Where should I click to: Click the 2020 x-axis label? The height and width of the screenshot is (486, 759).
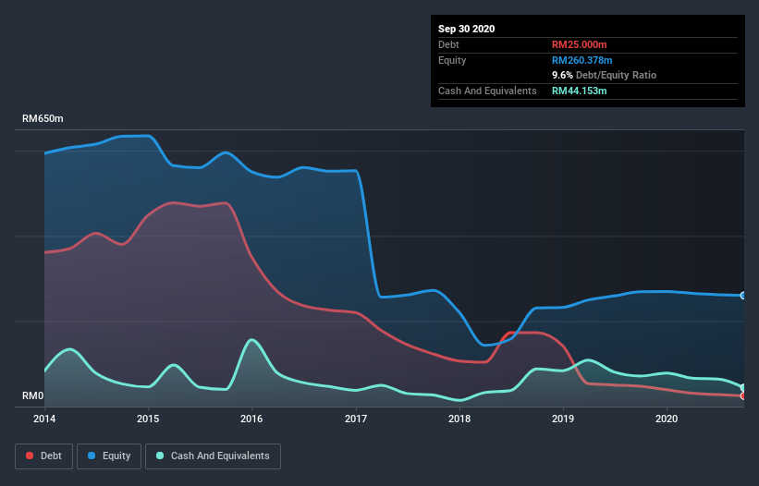tap(667, 419)
